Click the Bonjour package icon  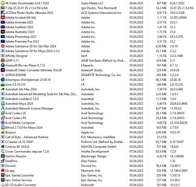tap(3, 132)
